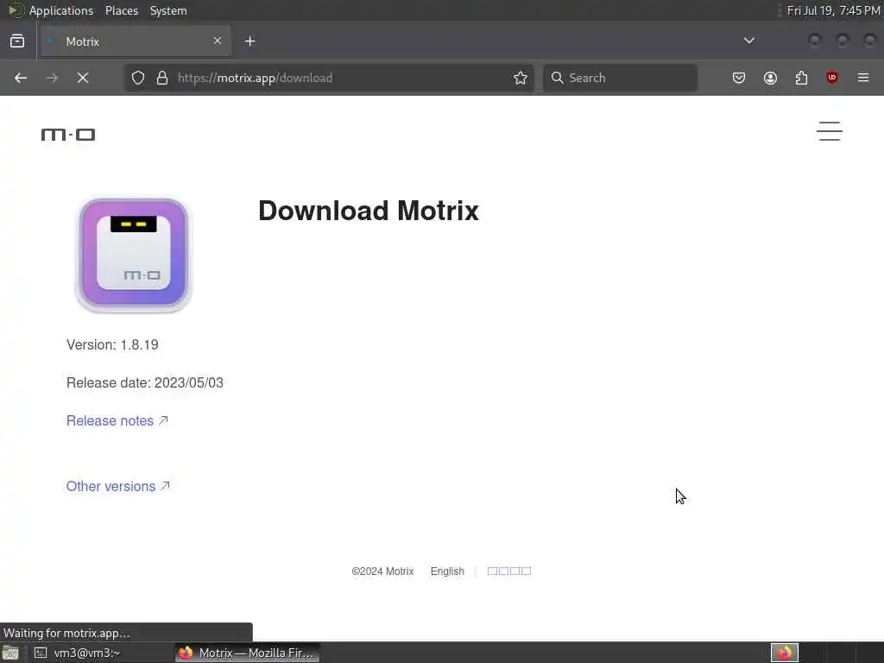Click the Firefox workspace switcher thumbnail
Viewport: 884px width, 663px height.
(784, 653)
